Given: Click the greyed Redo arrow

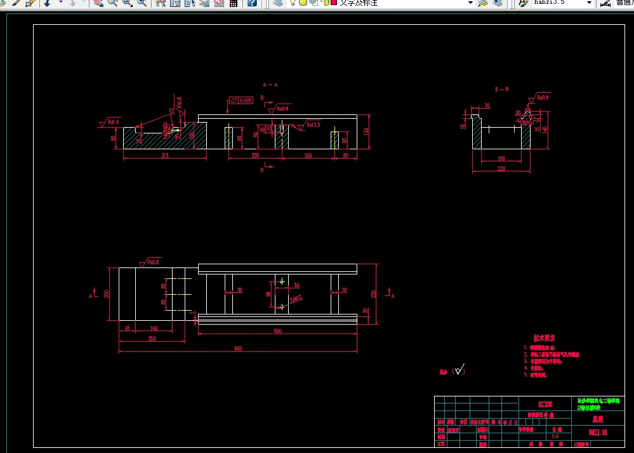Looking at the screenshot, I should tap(72, 3).
